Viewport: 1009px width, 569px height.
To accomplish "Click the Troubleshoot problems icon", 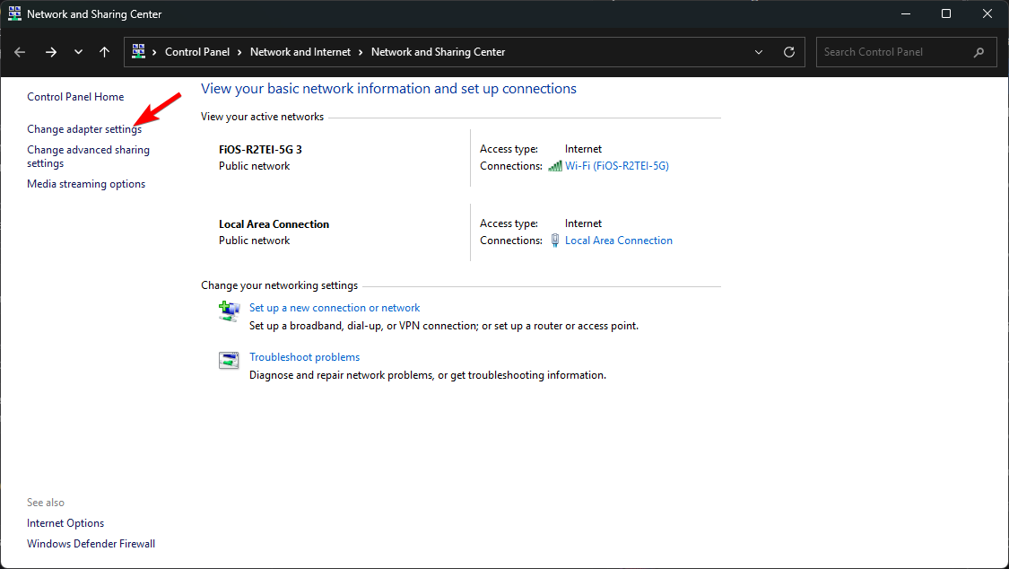I will pyautogui.click(x=229, y=361).
